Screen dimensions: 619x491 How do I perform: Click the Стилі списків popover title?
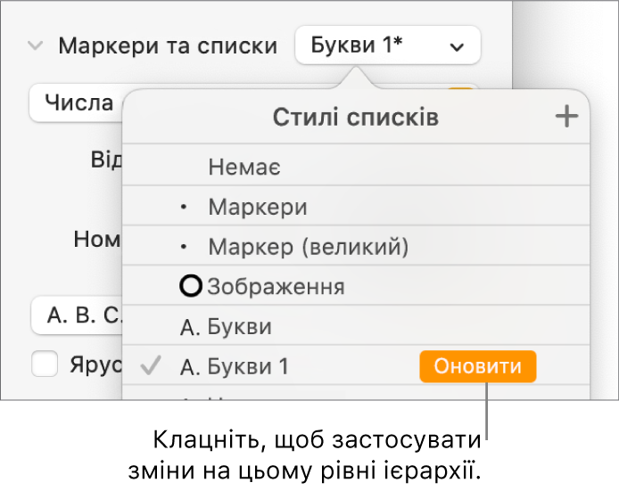pos(356,117)
